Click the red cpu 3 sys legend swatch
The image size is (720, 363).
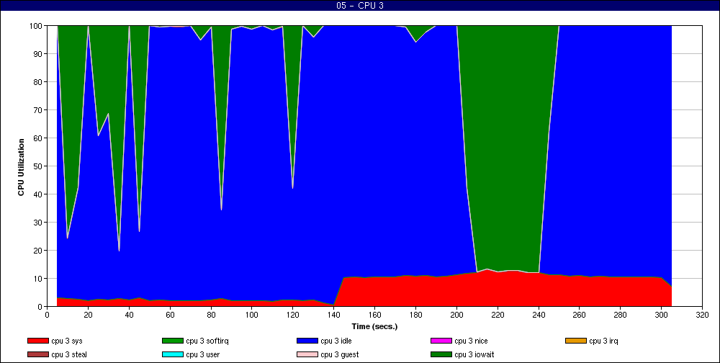click(x=37, y=341)
